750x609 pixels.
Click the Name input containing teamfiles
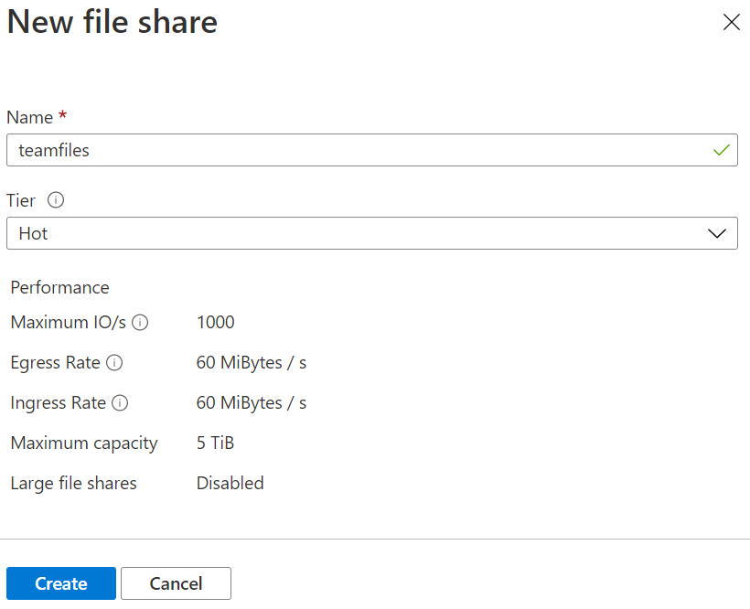point(357,151)
